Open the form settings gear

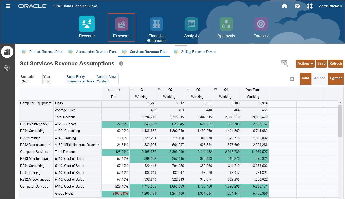click(292, 79)
